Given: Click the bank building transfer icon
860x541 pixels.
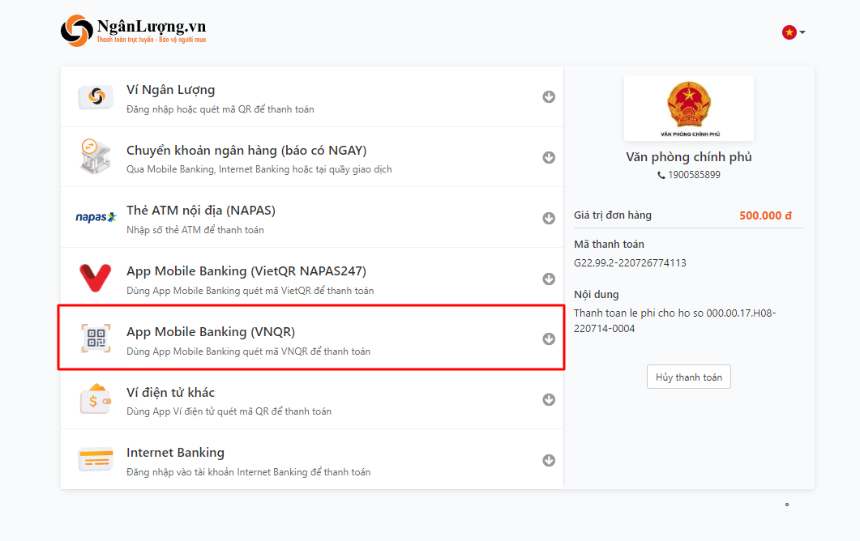Looking at the screenshot, I should (x=96, y=157).
